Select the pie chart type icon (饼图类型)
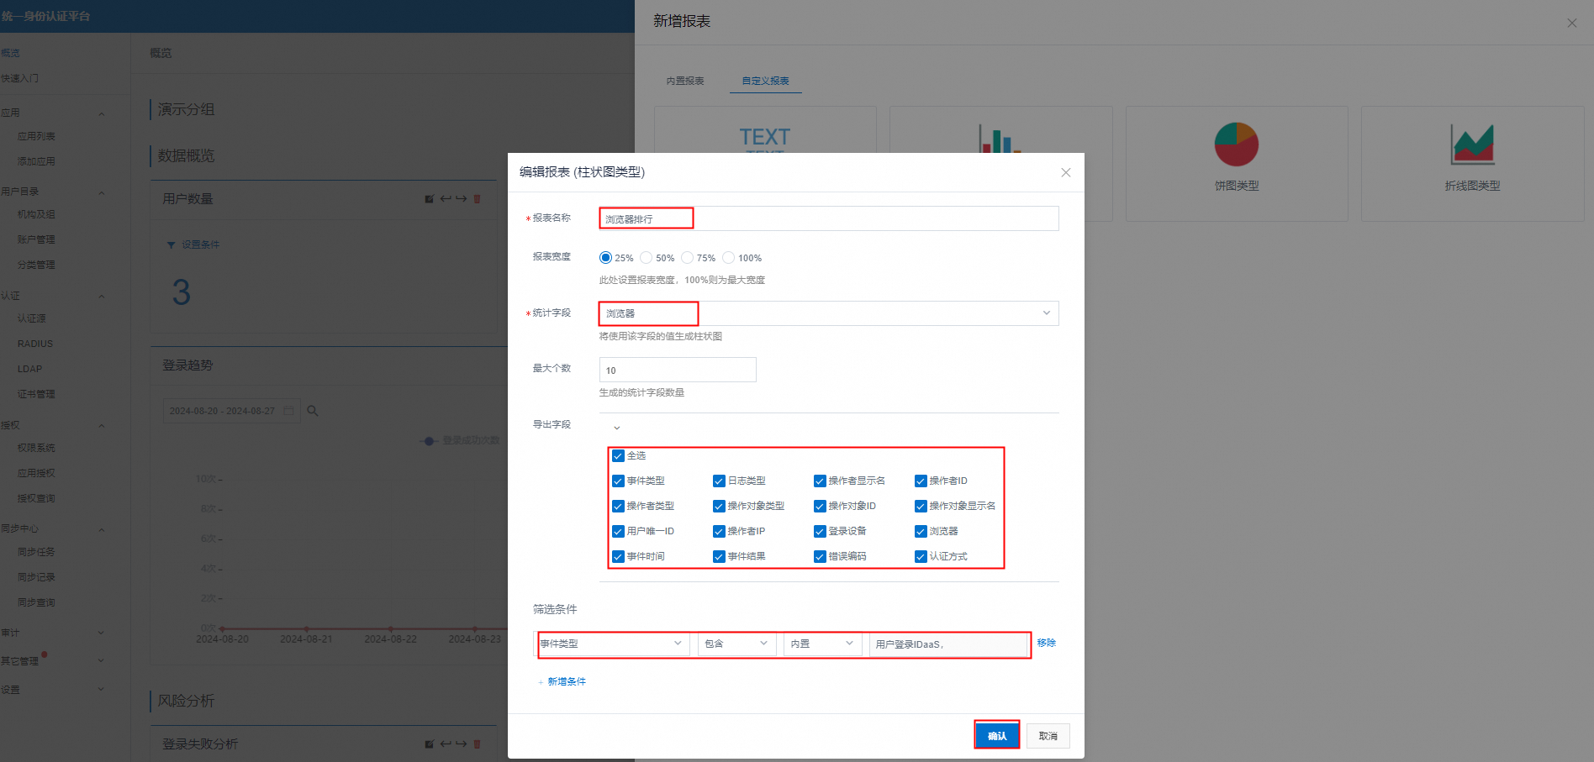The image size is (1594, 762). coord(1236,145)
